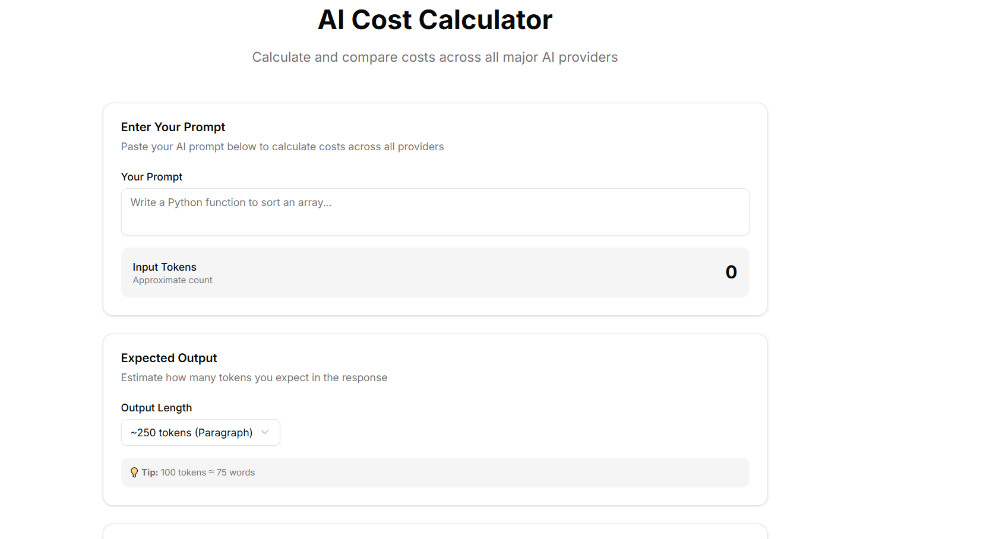This screenshot has width=996, height=539.
Task: Click the Input Tokens count display
Action: tap(731, 272)
